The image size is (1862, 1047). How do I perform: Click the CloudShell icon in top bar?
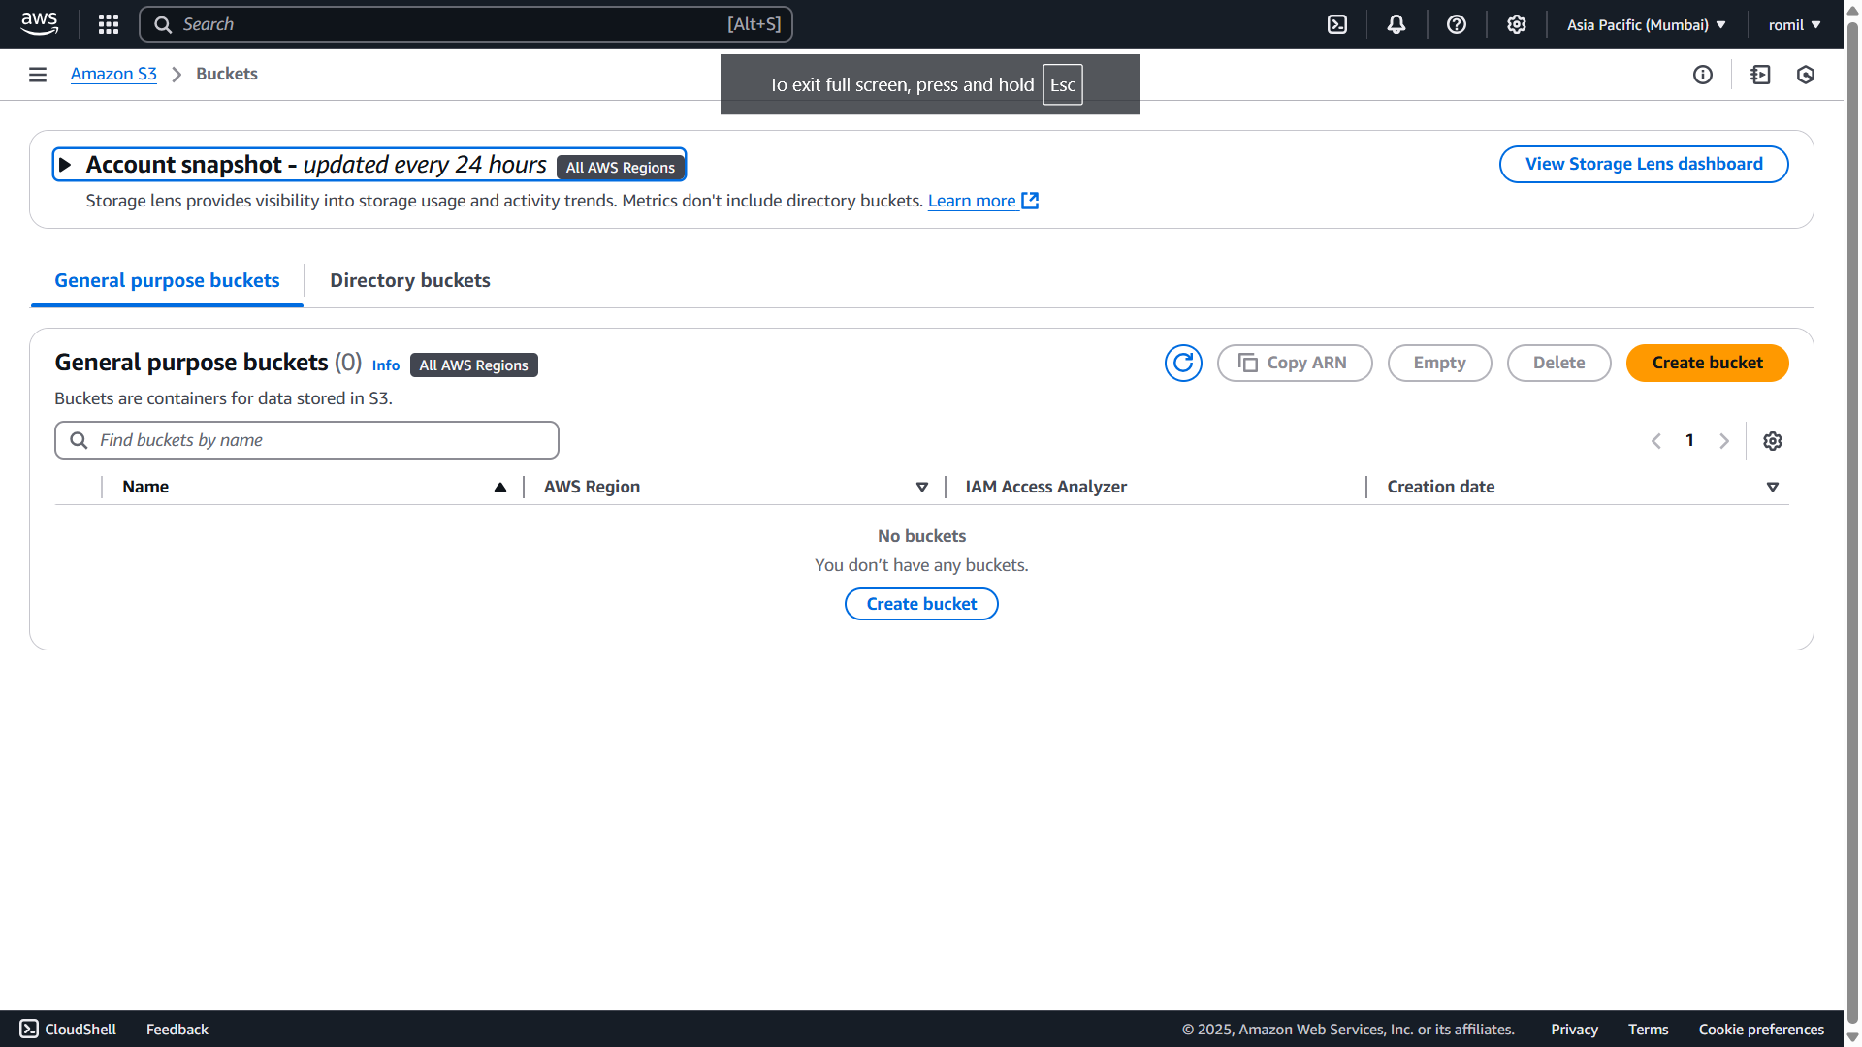(x=1337, y=24)
